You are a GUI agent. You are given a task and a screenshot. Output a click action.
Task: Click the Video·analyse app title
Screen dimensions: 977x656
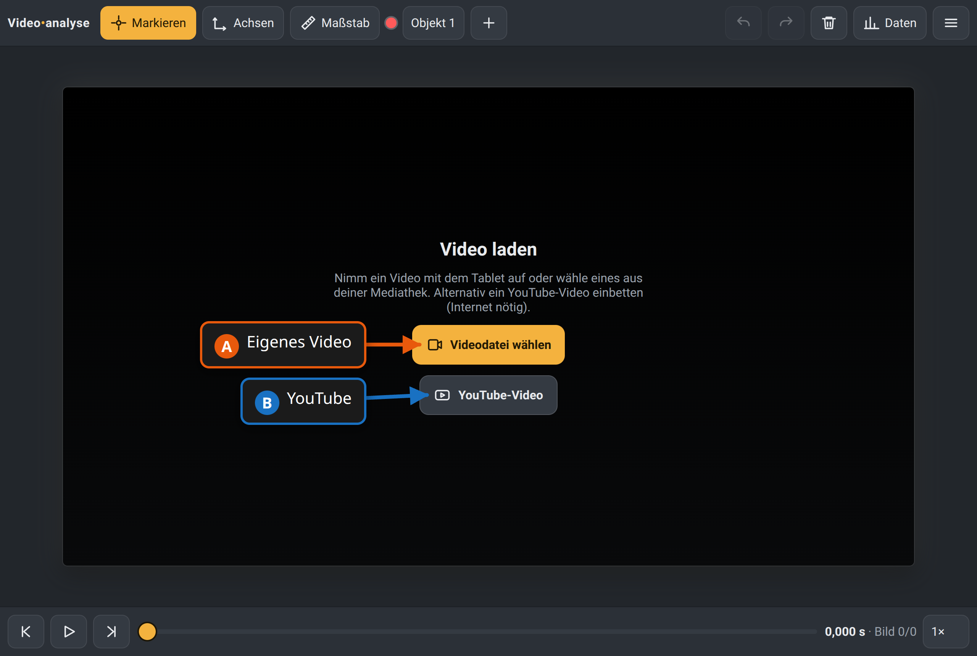pos(48,23)
